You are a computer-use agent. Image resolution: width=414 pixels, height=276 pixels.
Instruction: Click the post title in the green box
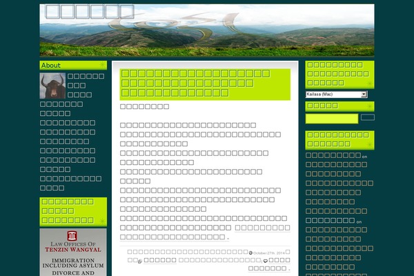coord(195,83)
